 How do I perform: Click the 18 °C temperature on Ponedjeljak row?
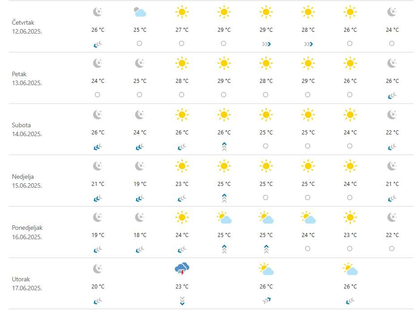coord(140,235)
